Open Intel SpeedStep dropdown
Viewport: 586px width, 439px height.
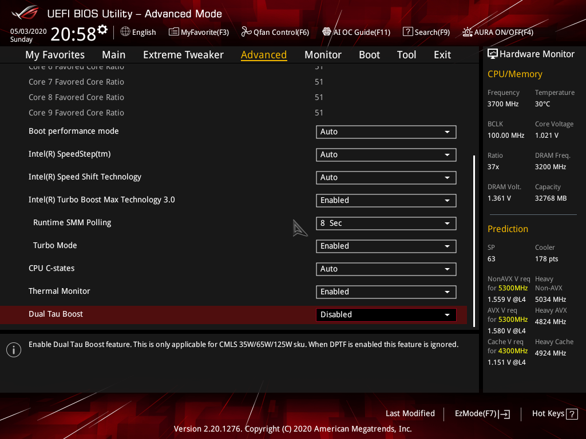(386, 154)
